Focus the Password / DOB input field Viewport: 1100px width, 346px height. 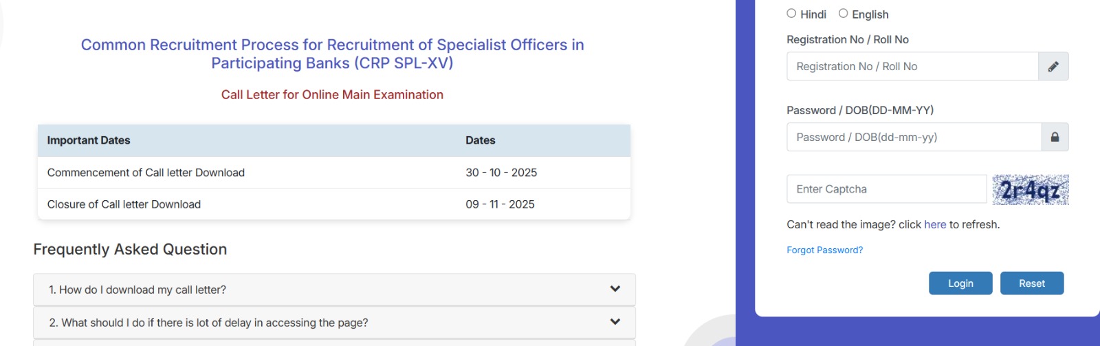coord(914,138)
